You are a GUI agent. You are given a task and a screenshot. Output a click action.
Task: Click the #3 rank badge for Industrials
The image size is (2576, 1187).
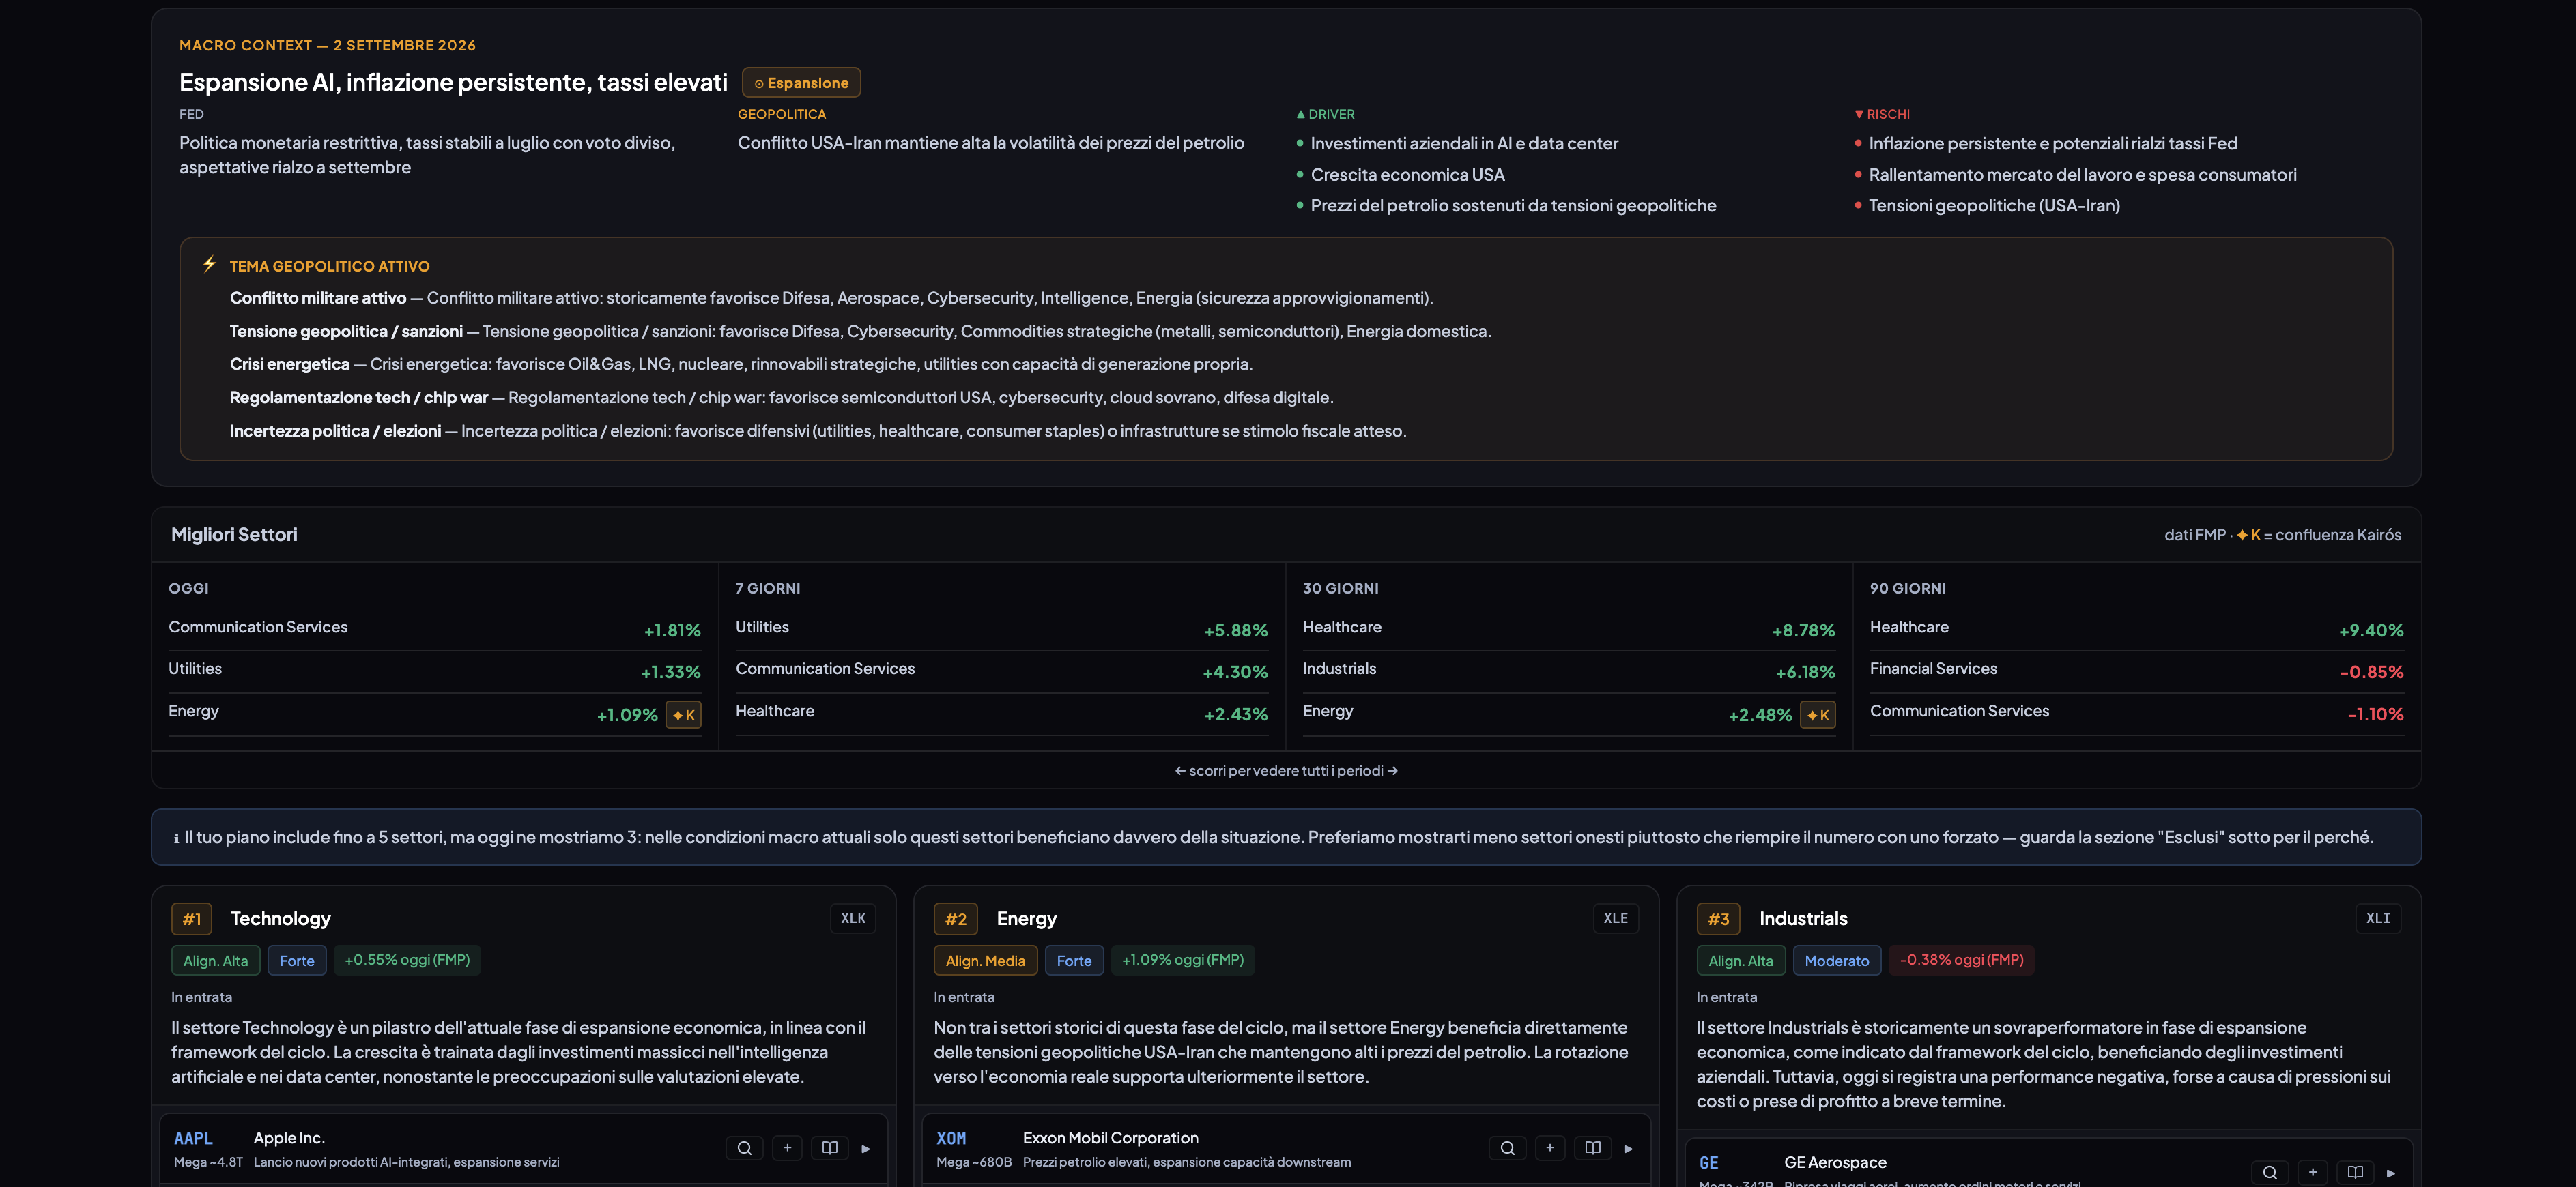1718,919
